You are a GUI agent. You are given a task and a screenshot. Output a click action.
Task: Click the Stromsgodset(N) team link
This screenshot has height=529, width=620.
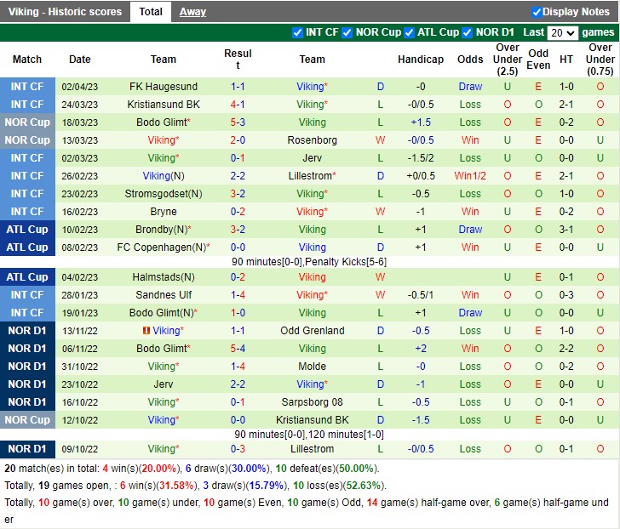point(164,194)
